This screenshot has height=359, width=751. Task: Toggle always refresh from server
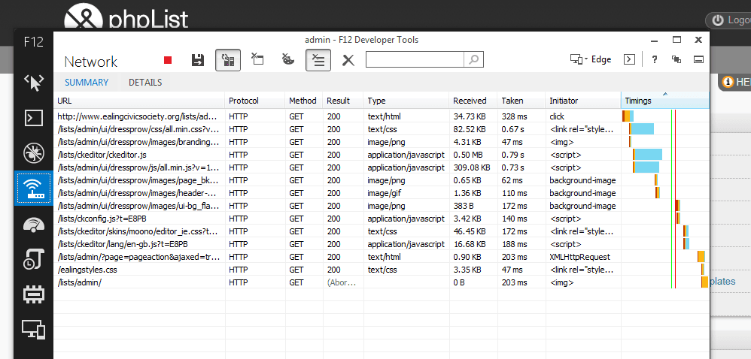[228, 60]
